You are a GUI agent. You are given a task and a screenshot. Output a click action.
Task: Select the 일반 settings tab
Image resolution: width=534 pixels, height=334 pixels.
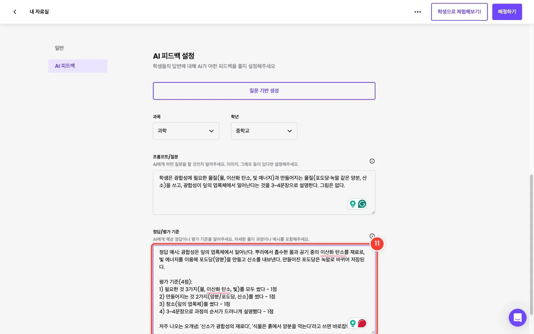tap(59, 48)
